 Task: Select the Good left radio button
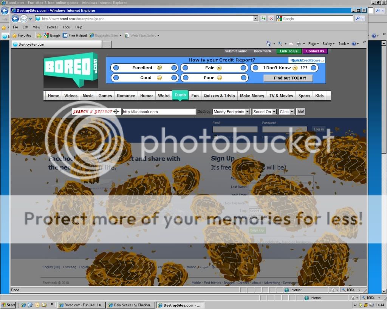point(116,78)
